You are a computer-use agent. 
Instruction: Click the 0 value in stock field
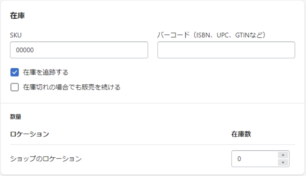click(x=239, y=159)
